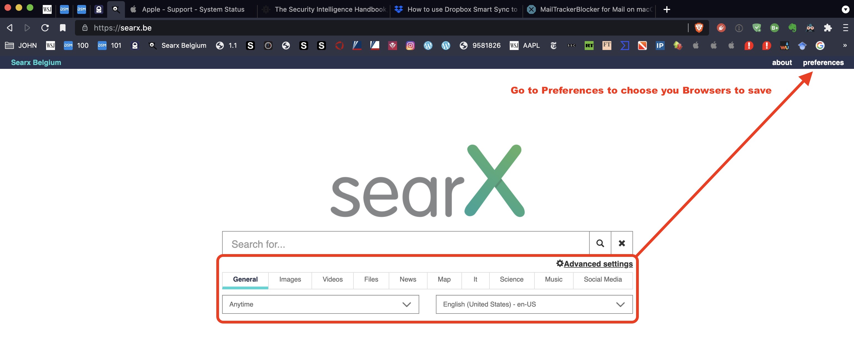Click the Instagram bookmark icon

click(x=410, y=46)
